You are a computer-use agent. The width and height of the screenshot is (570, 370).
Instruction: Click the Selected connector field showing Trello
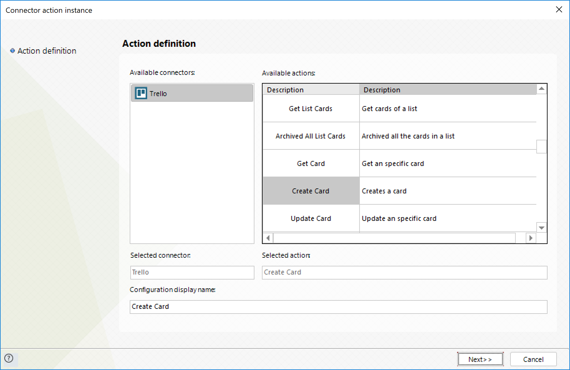pos(192,272)
